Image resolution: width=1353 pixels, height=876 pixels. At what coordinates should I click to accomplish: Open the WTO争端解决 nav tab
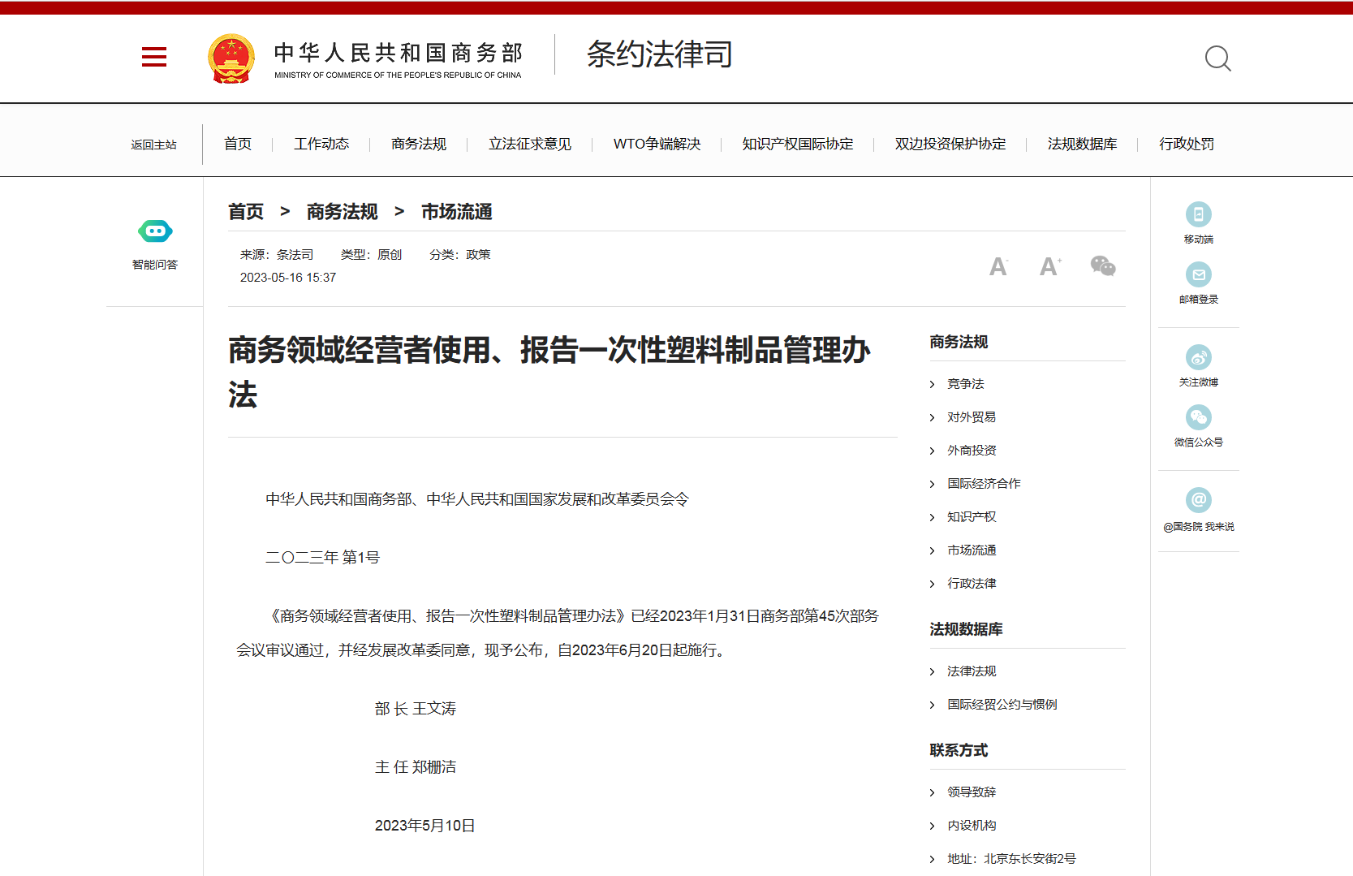(x=657, y=145)
